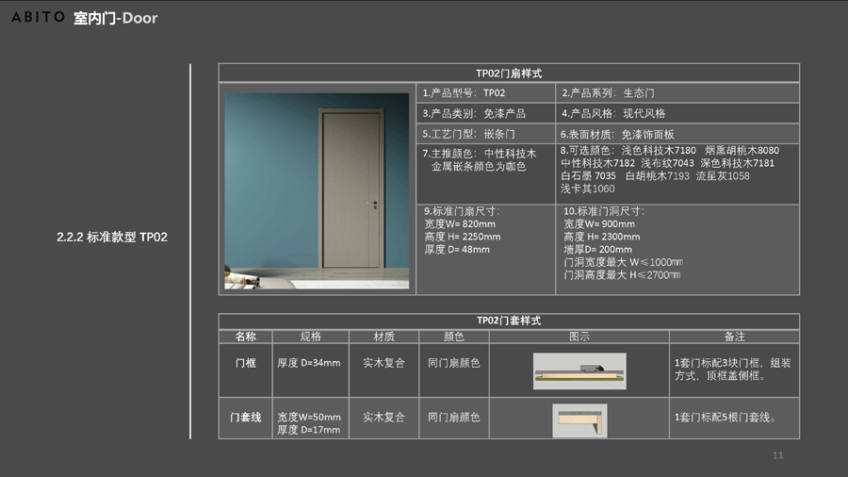This screenshot has width=848, height=477.
Task: Click 宽度W=50mm in 门套线 row
Action: pyautogui.click(x=309, y=417)
